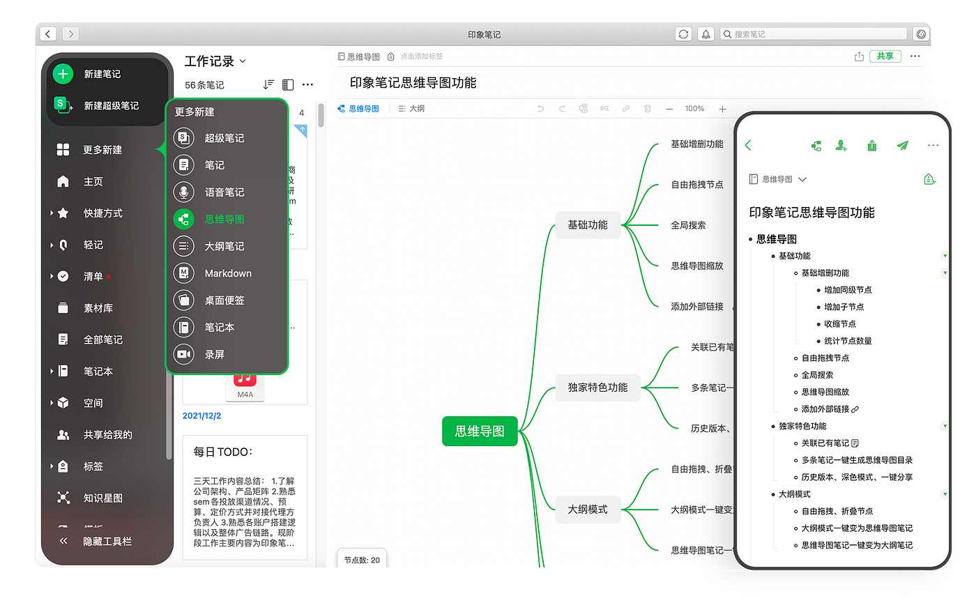Tap the paper plane send icon on phone
The height and width of the screenshot is (603, 976).
[903, 146]
